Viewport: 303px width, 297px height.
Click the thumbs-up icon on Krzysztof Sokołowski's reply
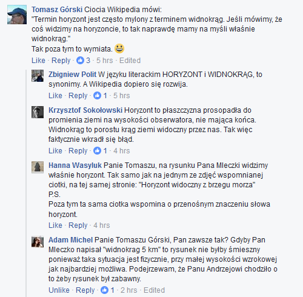[x=97, y=151]
